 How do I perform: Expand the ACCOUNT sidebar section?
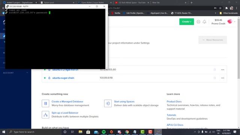point(15,73)
